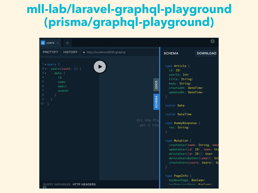Click 'createUsers' mutation in schema
The height and width of the screenshot is (193, 258).
click(x=178, y=163)
